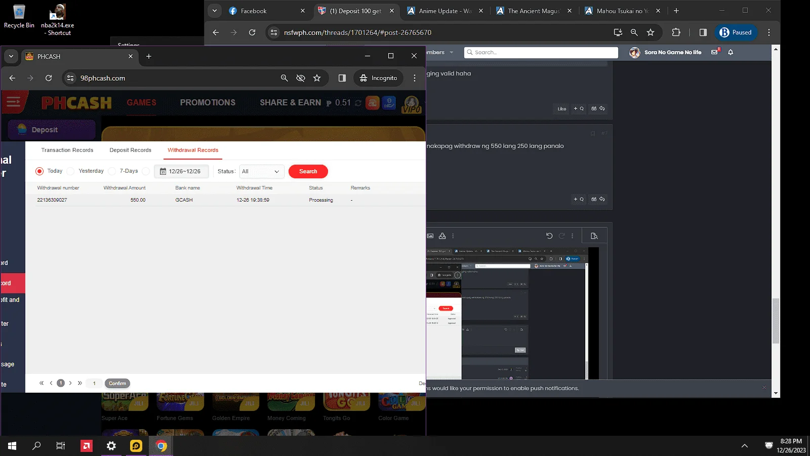Expand the Members dropdown arrow on forum
Viewport: 810px width, 456px height.
452,52
